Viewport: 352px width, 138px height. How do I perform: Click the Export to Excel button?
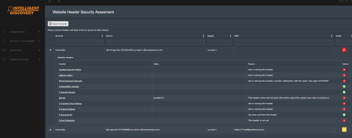(58, 24)
